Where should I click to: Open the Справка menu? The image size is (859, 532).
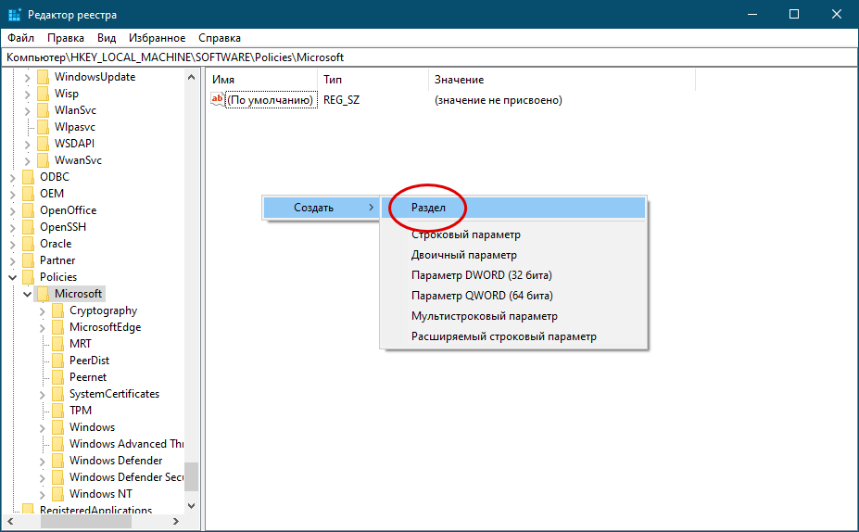(220, 38)
